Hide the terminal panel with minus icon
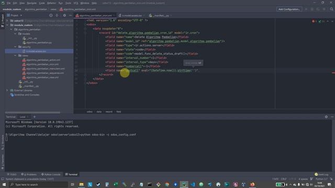 click(x=332, y=117)
